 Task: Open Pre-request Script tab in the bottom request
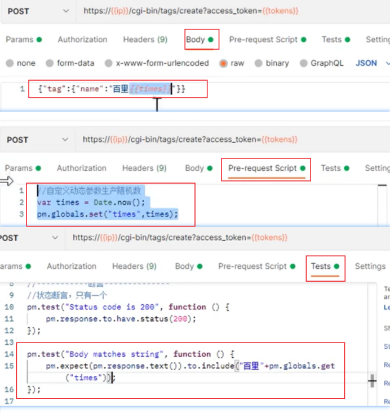pos(256,267)
